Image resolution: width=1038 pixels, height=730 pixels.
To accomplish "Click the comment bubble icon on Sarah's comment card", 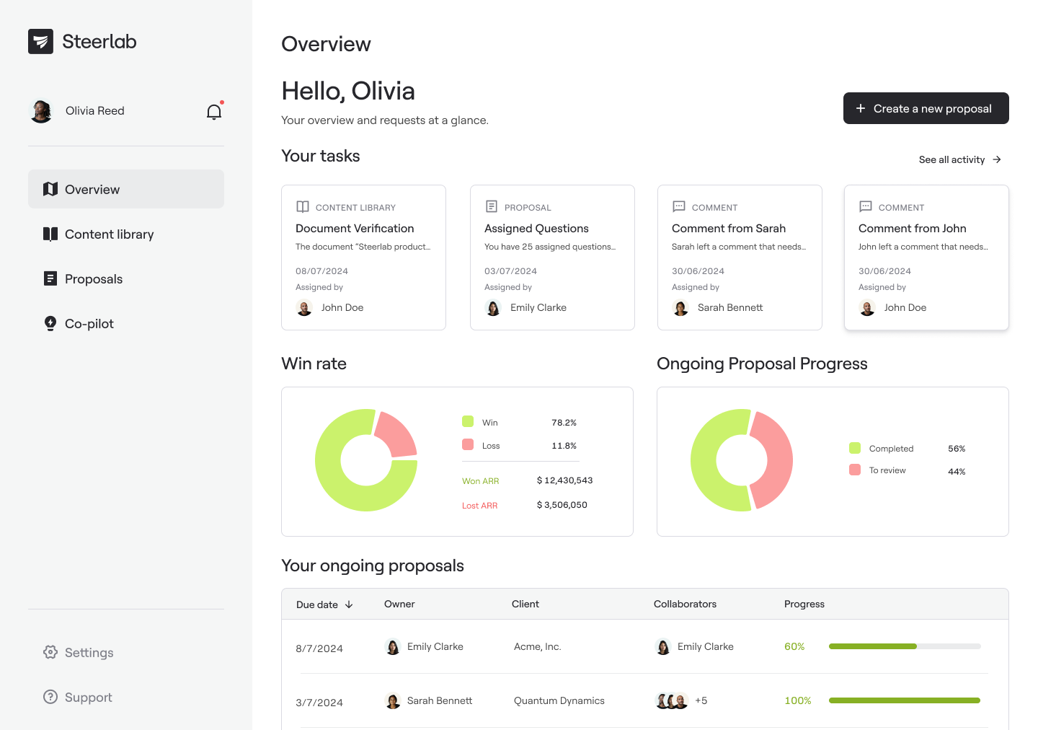I will 678,206.
